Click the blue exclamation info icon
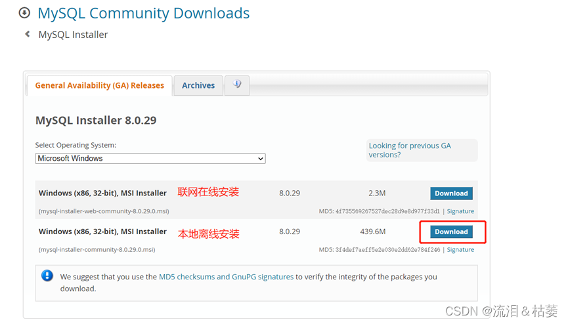This screenshot has width=568, height=324. click(47, 275)
